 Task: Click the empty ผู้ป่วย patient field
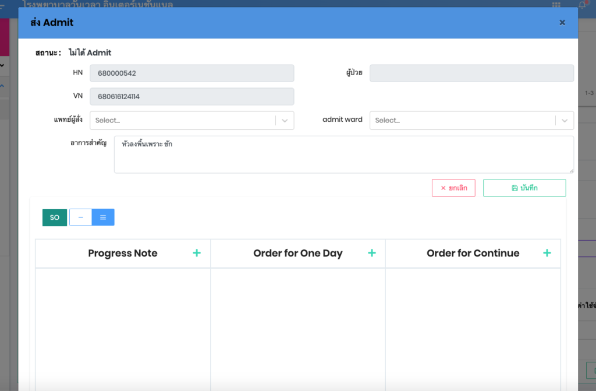pyautogui.click(x=471, y=73)
